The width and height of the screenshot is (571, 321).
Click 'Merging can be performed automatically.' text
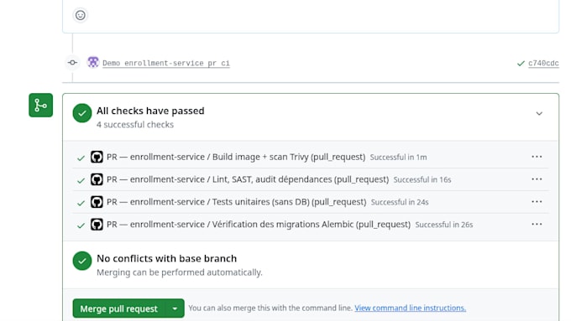pyautogui.click(x=180, y=272)
